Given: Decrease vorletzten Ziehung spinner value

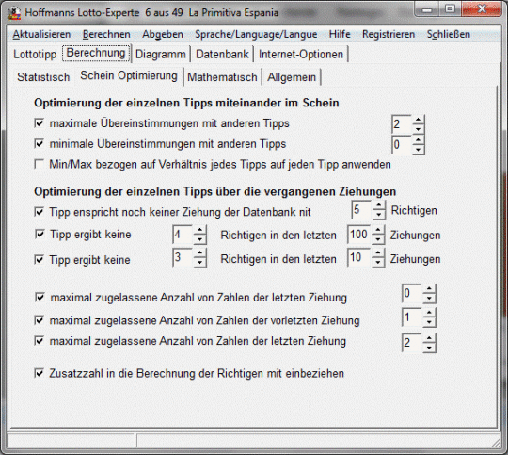Looking at the screenshot, I should [429, 322].
